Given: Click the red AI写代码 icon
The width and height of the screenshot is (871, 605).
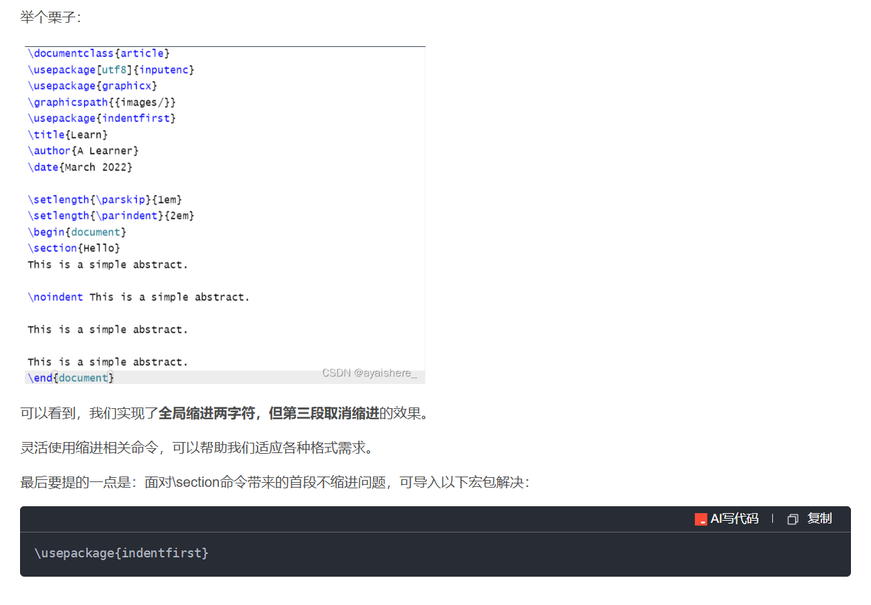Looking at the screenshot, I should pyautogui.click(x=700, y=519).
